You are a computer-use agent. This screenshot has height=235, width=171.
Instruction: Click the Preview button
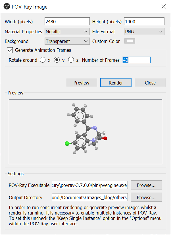tap(81, 83)
